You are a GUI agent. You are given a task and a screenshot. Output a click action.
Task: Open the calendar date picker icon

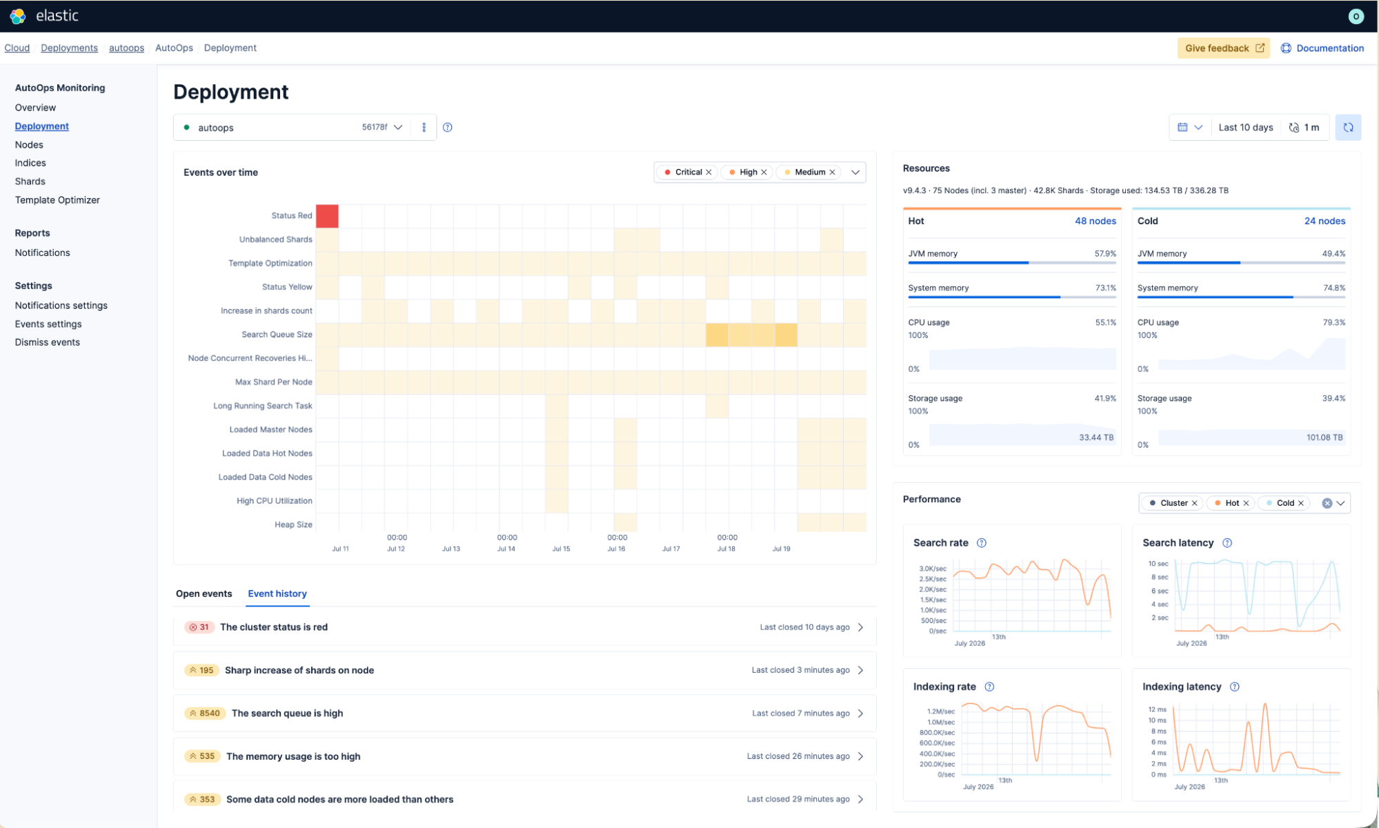[1182, 128]
